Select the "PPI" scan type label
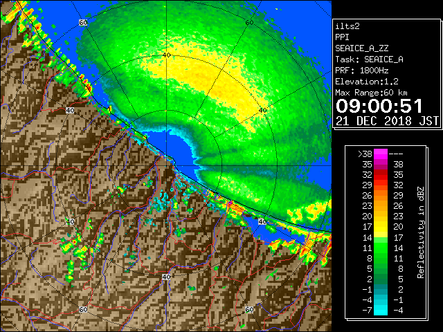 [x=342, y=37]
